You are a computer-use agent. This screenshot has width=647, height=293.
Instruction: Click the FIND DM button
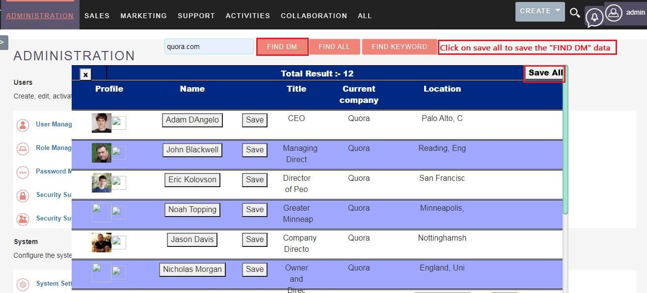click(x=282, y=47)
